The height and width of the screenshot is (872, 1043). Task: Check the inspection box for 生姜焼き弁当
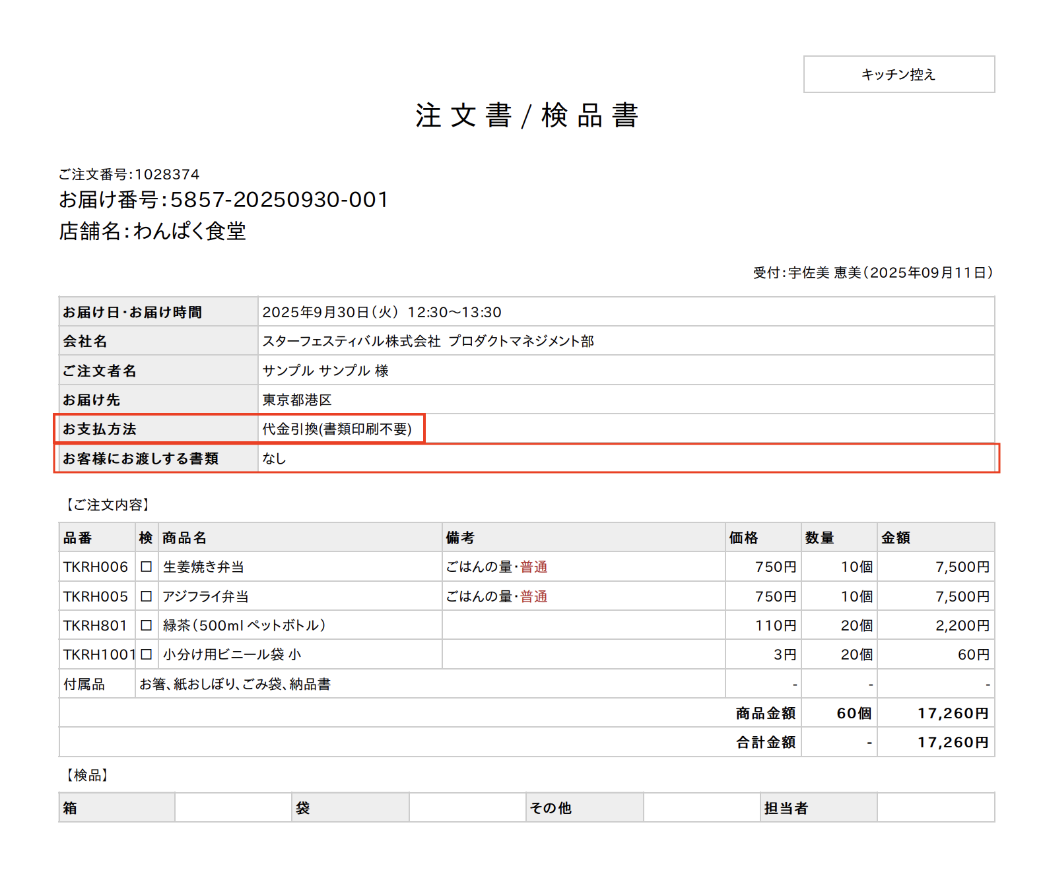[x=147, y=567]
